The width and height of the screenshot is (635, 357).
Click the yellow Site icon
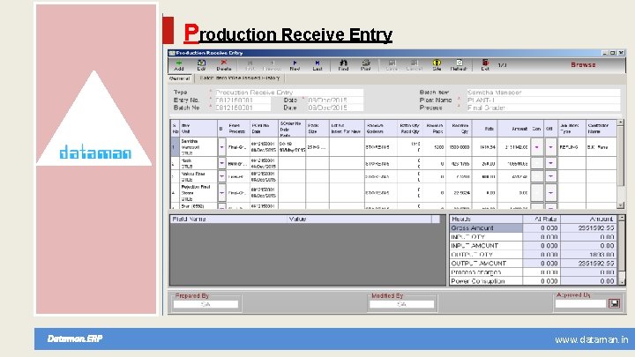pyautogui.click(x=437, y=64)
